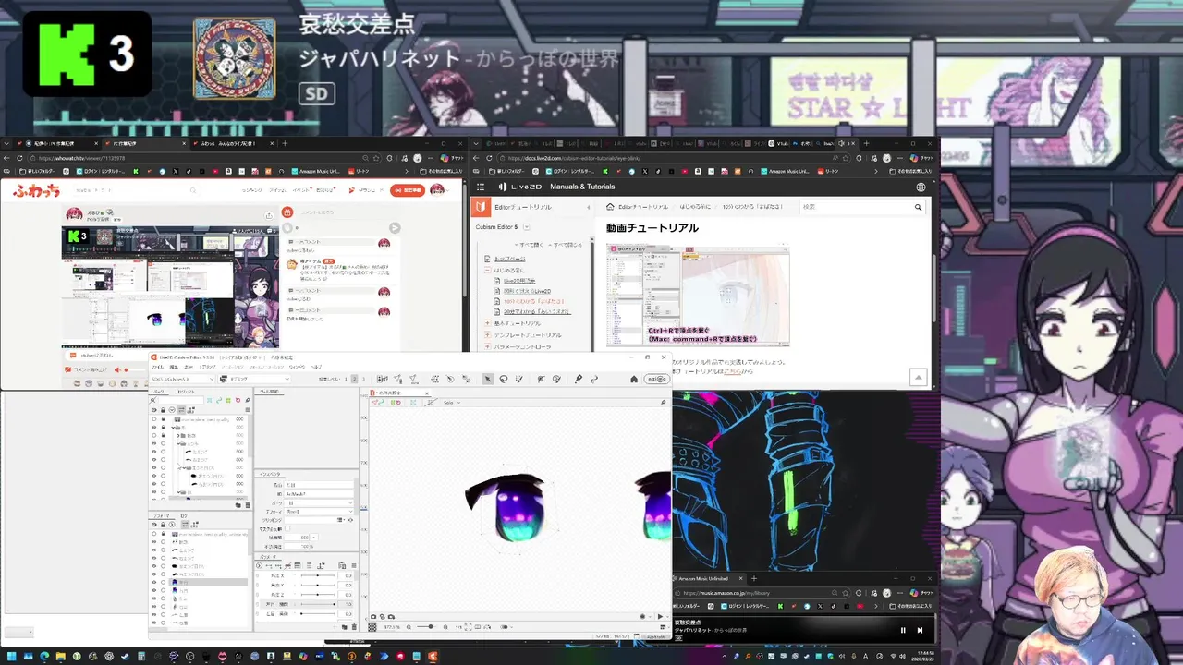Open the Parts dropdown in Inspector panel
1183x665 pixels.
(318, 502)
